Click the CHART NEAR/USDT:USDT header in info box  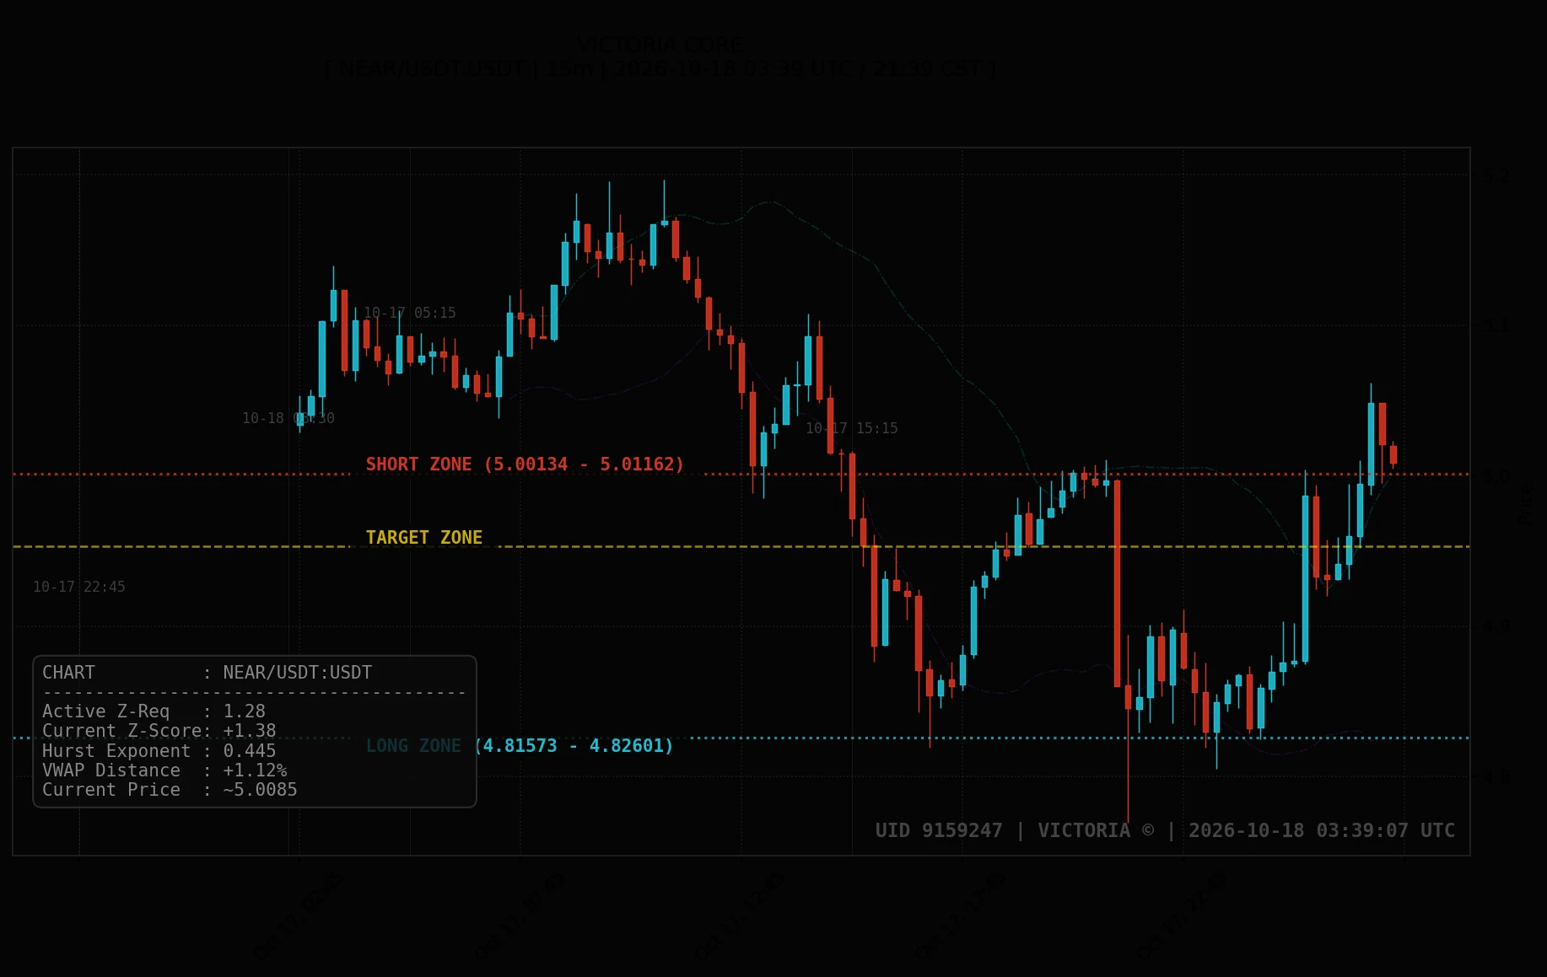(x=208, y=673)
